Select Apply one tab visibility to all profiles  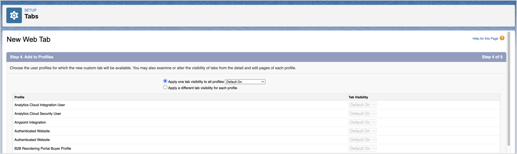(x=165, y=81)
